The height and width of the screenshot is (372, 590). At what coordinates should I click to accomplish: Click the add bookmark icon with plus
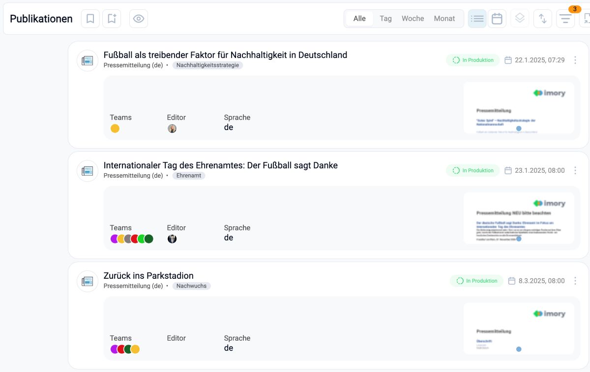[112, 19]
